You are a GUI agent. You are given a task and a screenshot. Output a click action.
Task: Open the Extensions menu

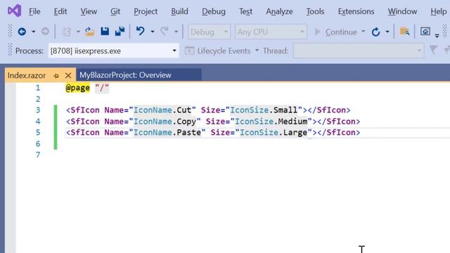(356, 11)
